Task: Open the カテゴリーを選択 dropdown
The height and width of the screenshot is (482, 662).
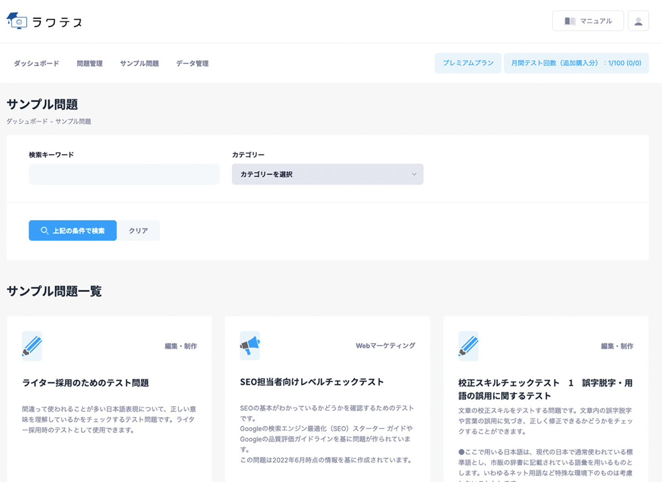Action: pos(327,174)
